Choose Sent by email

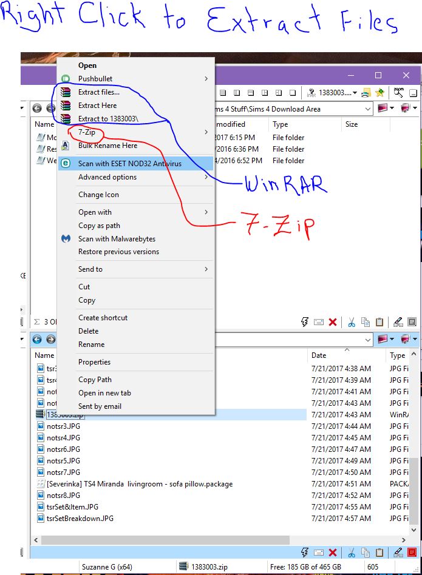pyautogui.click(x=100, y=406)
